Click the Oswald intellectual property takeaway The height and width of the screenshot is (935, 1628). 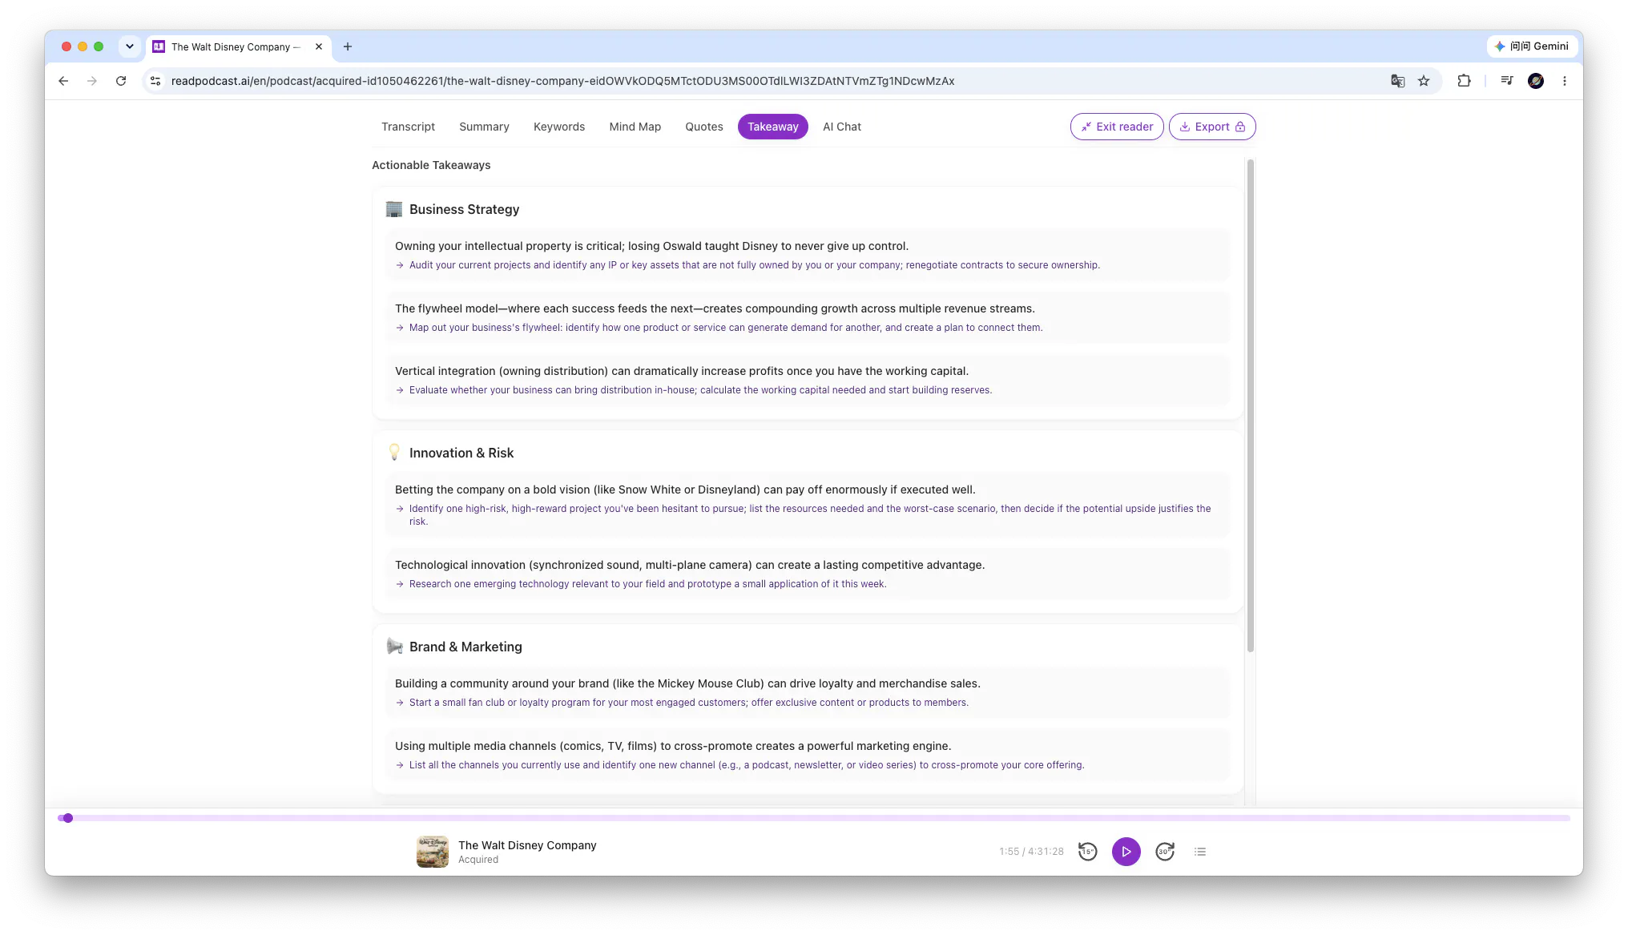(x=651, y=246)
